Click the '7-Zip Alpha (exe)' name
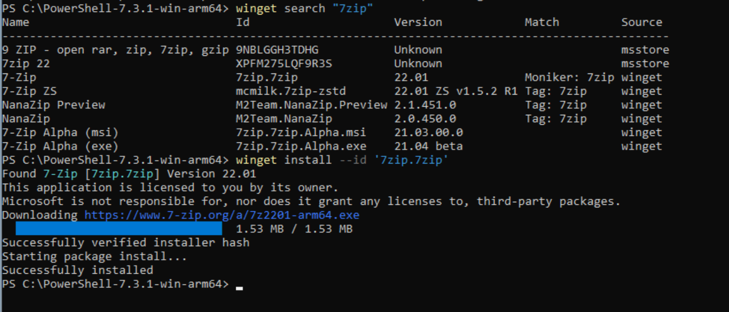The width and height of the screenshot is (729, 312). click(x=60, y=146)
